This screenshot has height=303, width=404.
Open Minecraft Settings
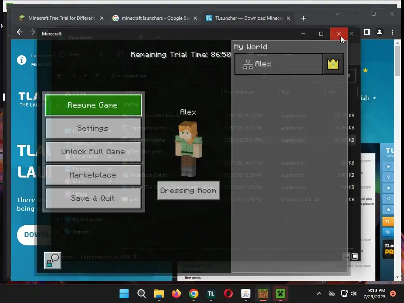[93, 128]
